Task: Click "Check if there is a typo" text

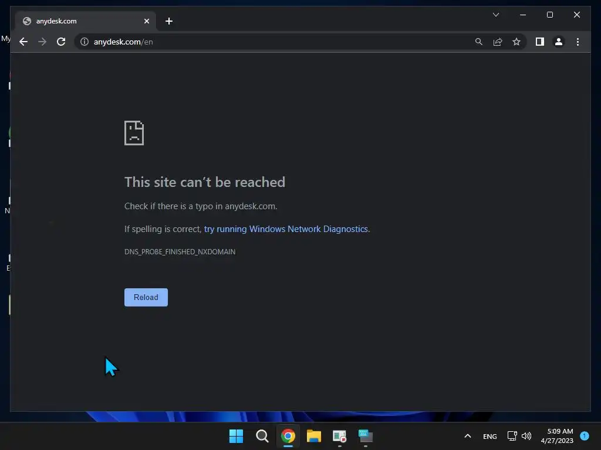Action: pos(201,206)
